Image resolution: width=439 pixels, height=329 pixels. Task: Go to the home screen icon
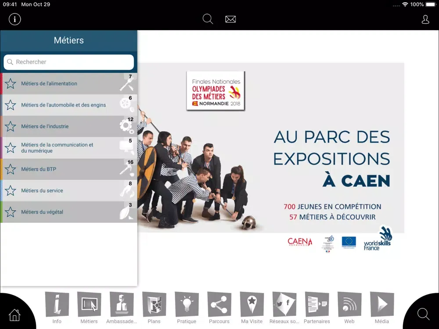coord(14,315)
